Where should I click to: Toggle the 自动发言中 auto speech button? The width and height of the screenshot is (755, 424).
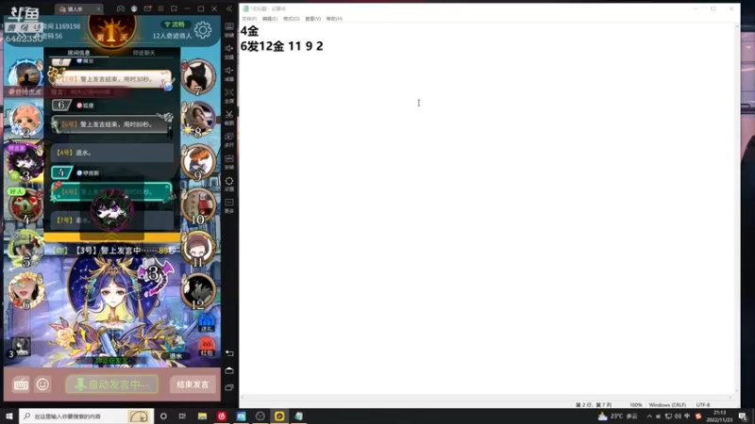(111, 384)
